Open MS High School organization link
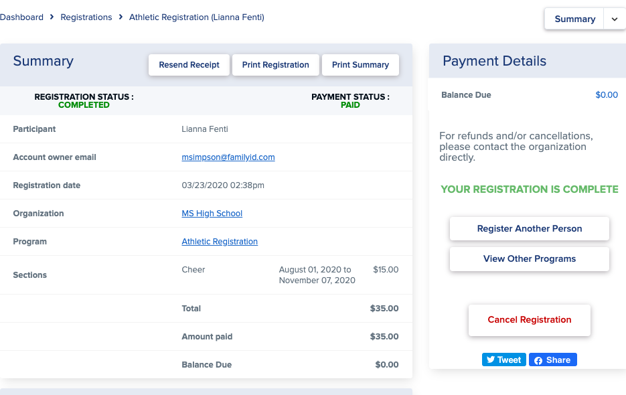This screenshot has height=395, width=626. (212, 214)
